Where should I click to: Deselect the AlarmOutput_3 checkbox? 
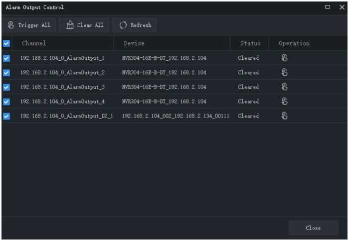pos(6,87)
